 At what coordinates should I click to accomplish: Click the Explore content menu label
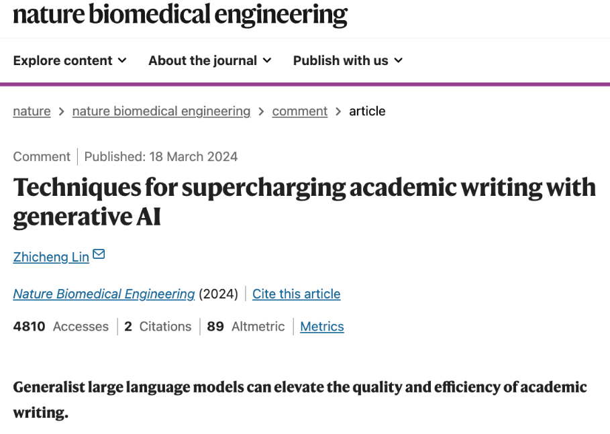tap(62, 60)
